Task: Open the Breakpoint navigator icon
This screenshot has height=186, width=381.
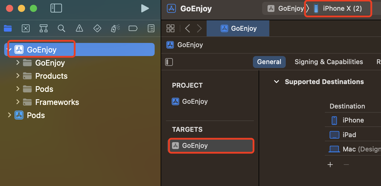Action: (x=133, y=28)
